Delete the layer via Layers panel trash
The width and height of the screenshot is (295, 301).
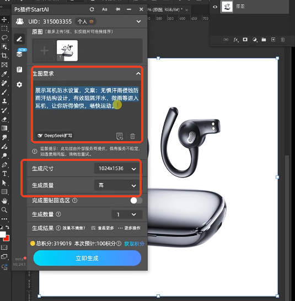coord(282,40)
